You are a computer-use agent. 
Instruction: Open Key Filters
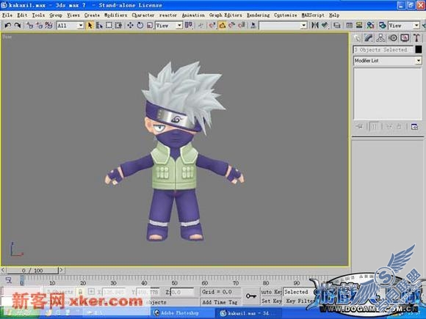[300, 301]
